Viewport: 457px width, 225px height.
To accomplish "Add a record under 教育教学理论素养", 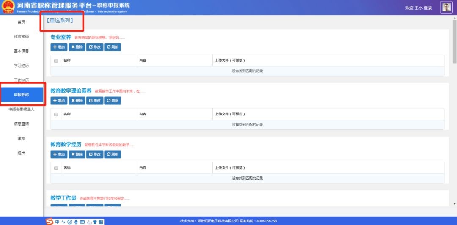I will (x=59, y=101).
